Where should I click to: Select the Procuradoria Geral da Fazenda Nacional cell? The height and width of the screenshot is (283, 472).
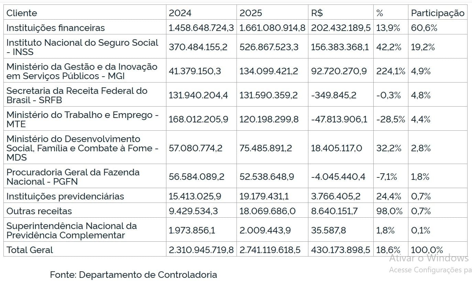73,177
